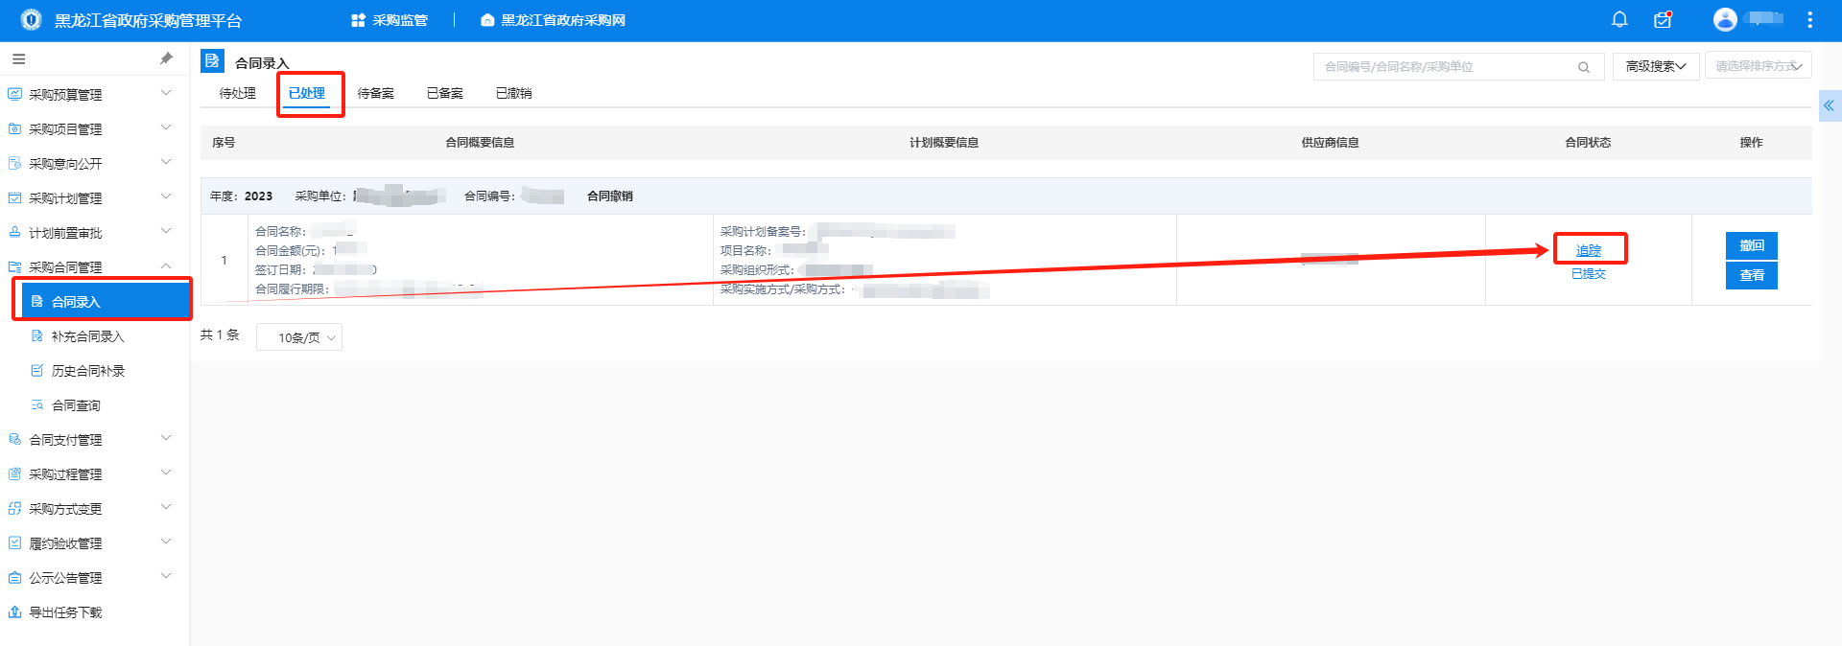Screen dimensions: 1842x646
Task: Switch to the 待处理 tab
Action: (x=238, y=93)
